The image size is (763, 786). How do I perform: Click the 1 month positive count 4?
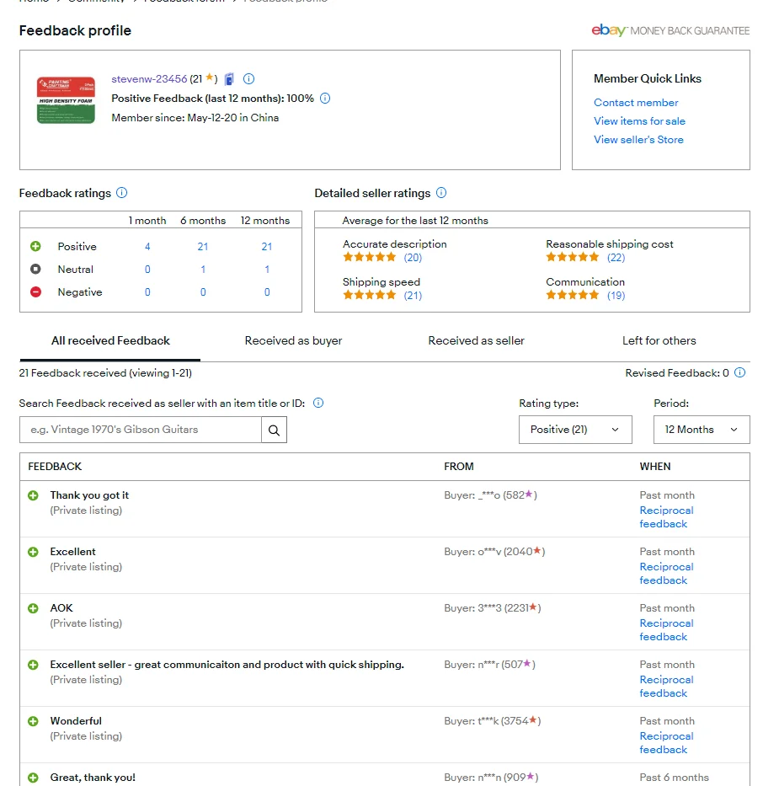[147, 247]
